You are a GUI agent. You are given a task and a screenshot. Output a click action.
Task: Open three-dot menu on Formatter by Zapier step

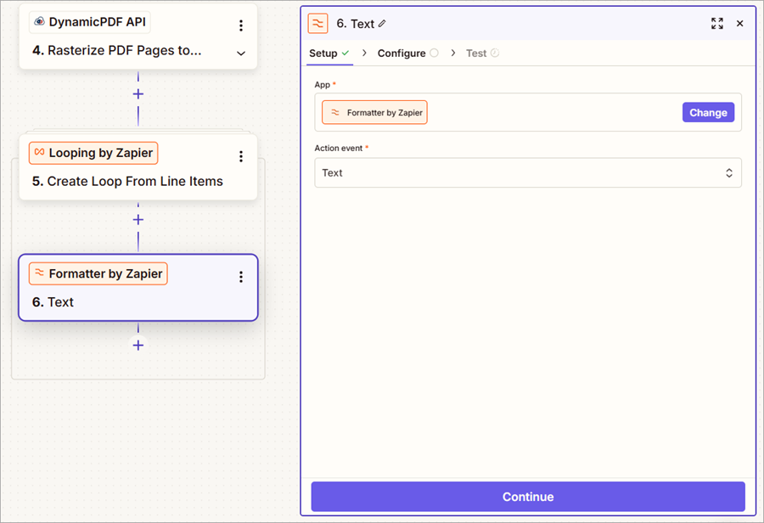click(241, 277)
